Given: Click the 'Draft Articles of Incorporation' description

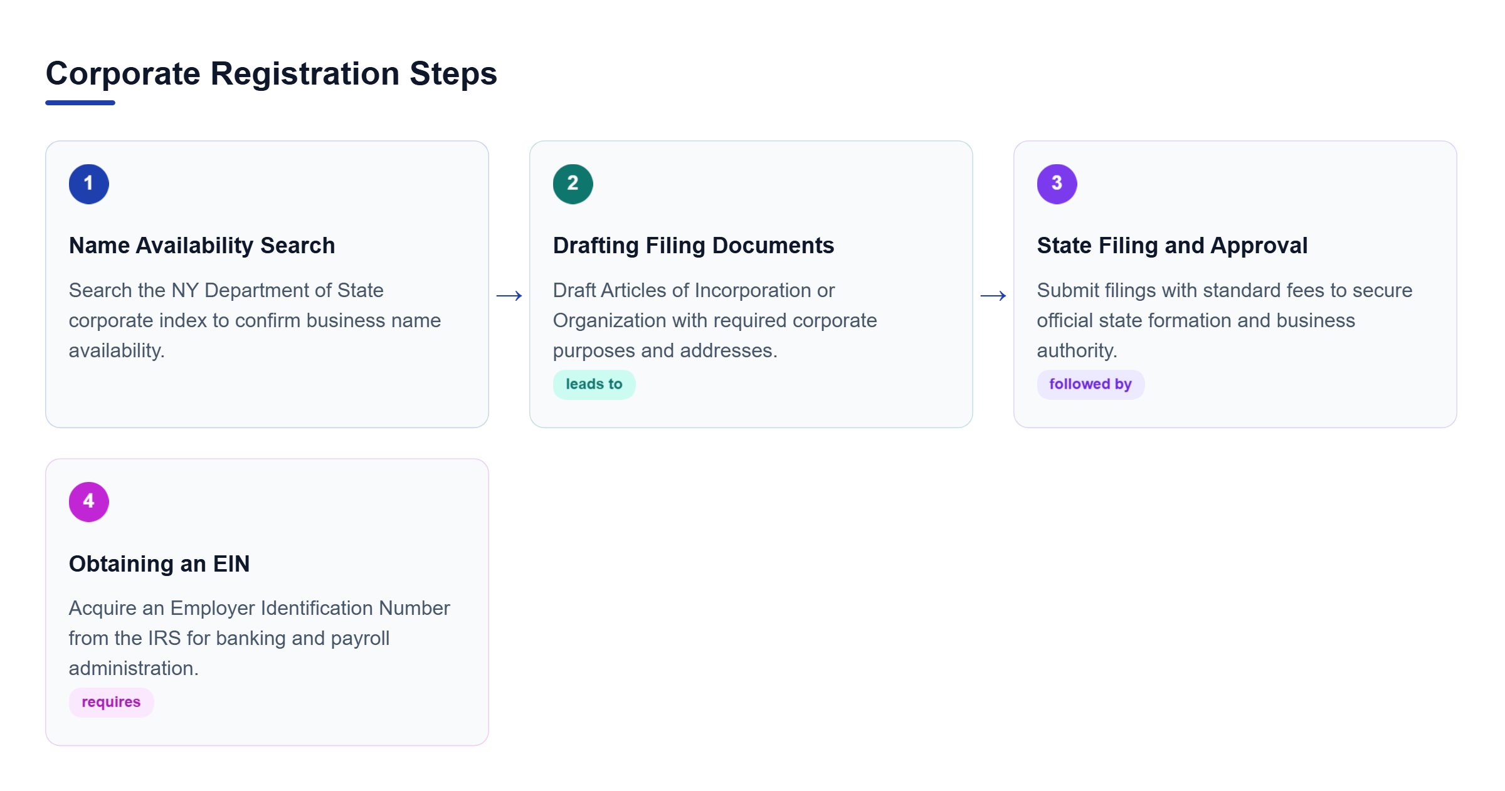Looking at the screenshot, I should point(715,320).
